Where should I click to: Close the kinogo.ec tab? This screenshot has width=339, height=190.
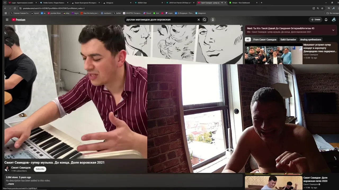click(131, 3)
